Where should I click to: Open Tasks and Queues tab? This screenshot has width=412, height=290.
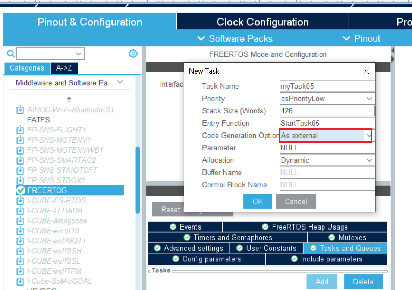tap(345, 248)
